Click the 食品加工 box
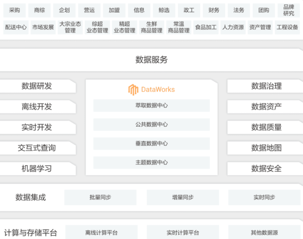Image resolution: width=303 pixels, height=239 pixels. click(x=206, y=27)
